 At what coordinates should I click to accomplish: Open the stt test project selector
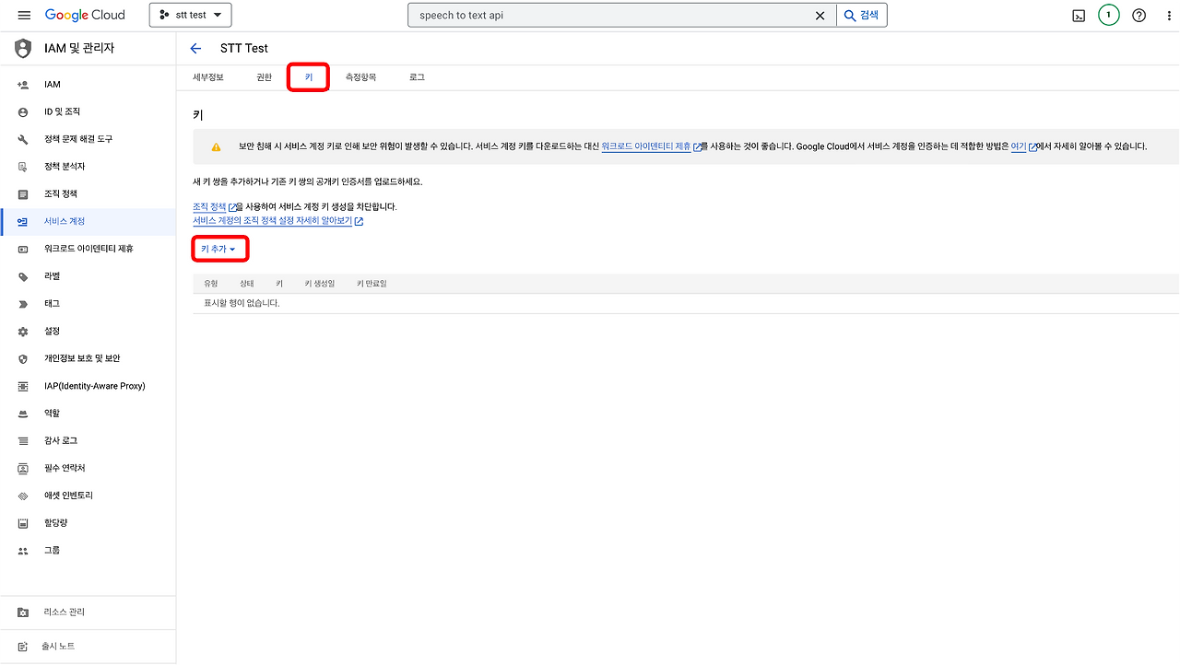coord(190,15)
